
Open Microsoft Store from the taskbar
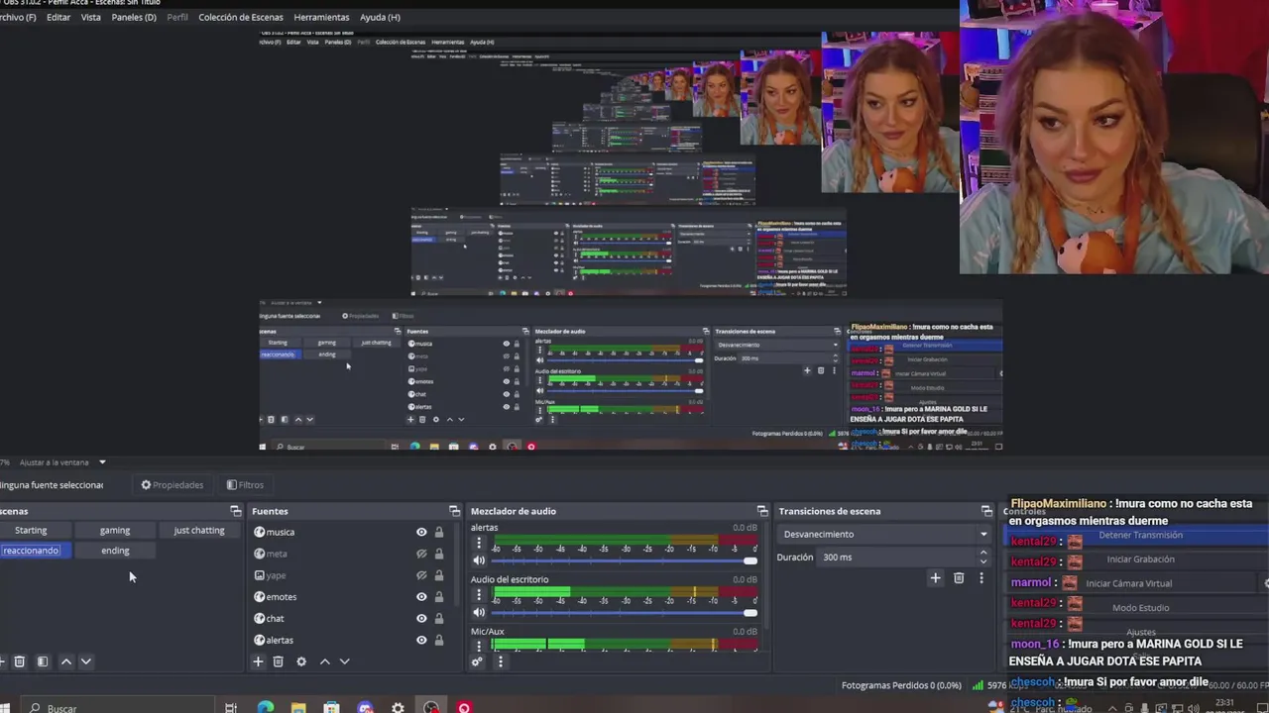pyautogui.click(x=331, y=707)
